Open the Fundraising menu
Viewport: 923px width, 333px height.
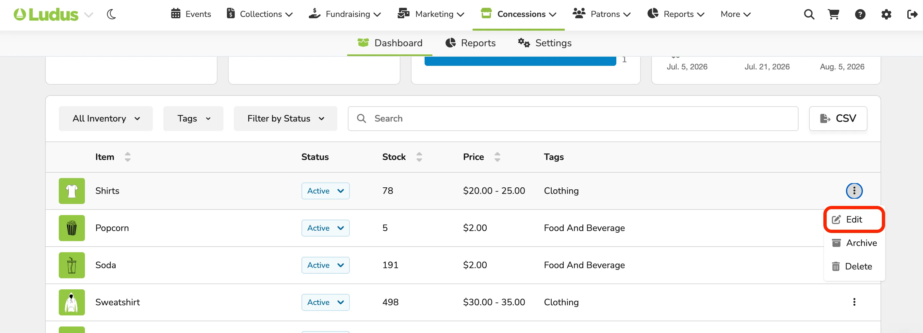tap(345, 14)
